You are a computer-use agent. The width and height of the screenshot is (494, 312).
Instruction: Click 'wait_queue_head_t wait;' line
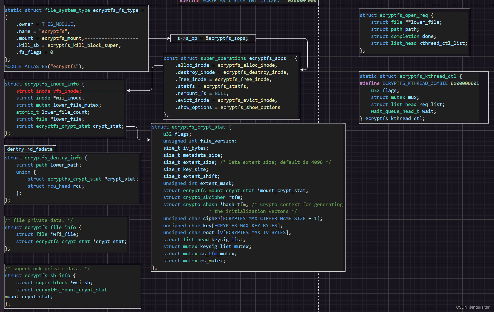[403, 111]
